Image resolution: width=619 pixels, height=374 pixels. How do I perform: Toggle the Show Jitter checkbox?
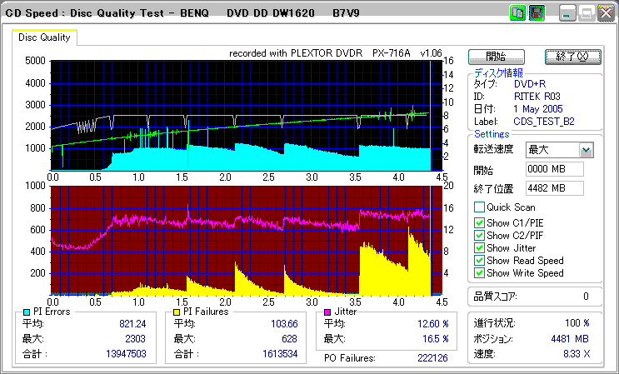[x=479, y=248]
